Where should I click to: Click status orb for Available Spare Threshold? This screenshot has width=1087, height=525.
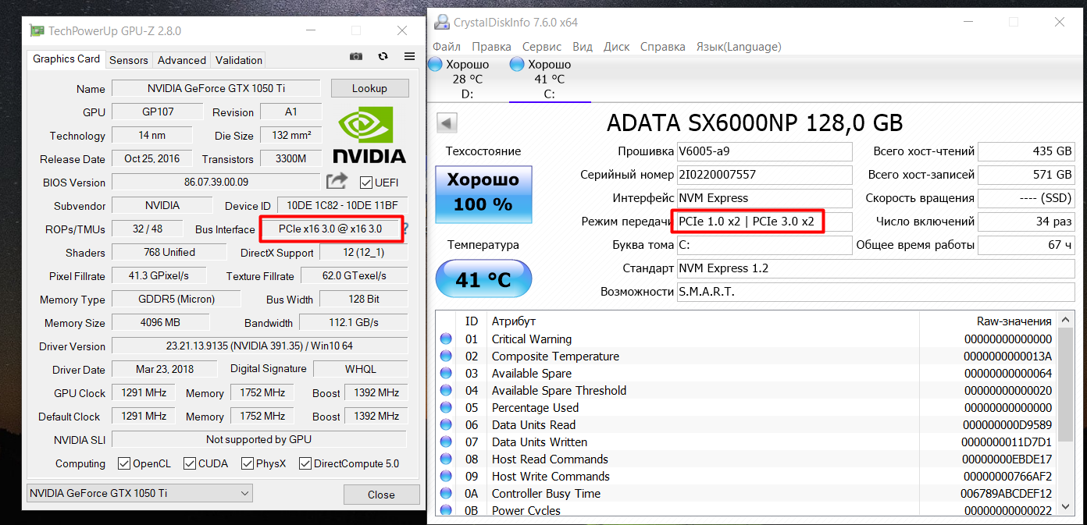pos(446,391)
